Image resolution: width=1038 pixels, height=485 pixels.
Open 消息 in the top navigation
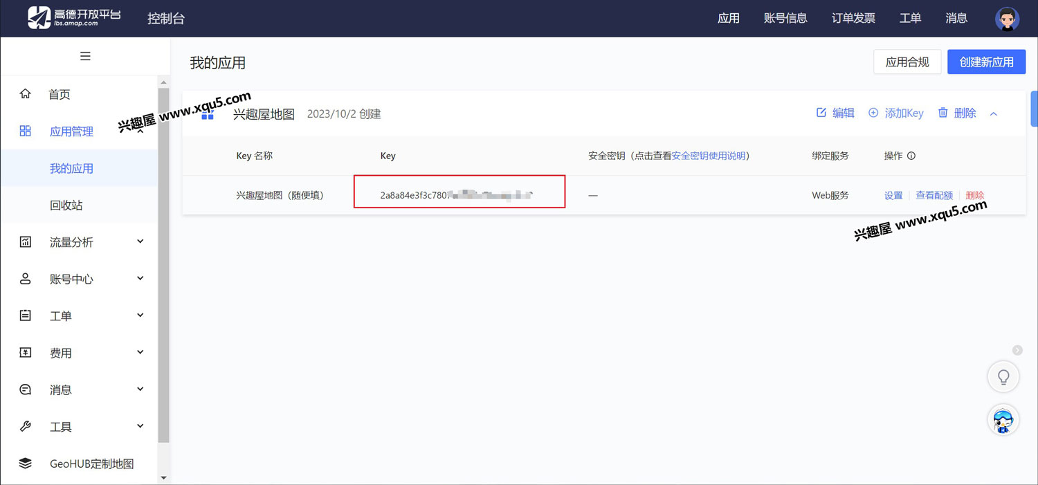coord(956,19)
